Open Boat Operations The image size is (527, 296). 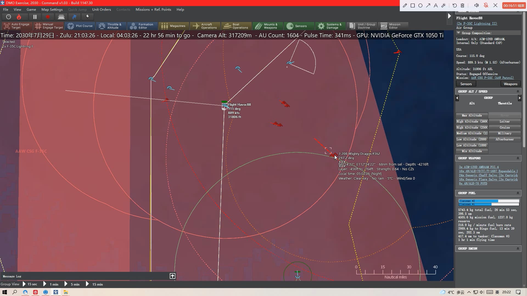(236, 26)
